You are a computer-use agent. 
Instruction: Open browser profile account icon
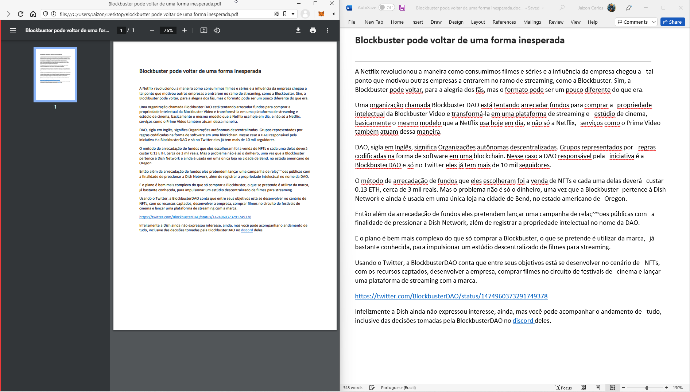coord(305,14)
